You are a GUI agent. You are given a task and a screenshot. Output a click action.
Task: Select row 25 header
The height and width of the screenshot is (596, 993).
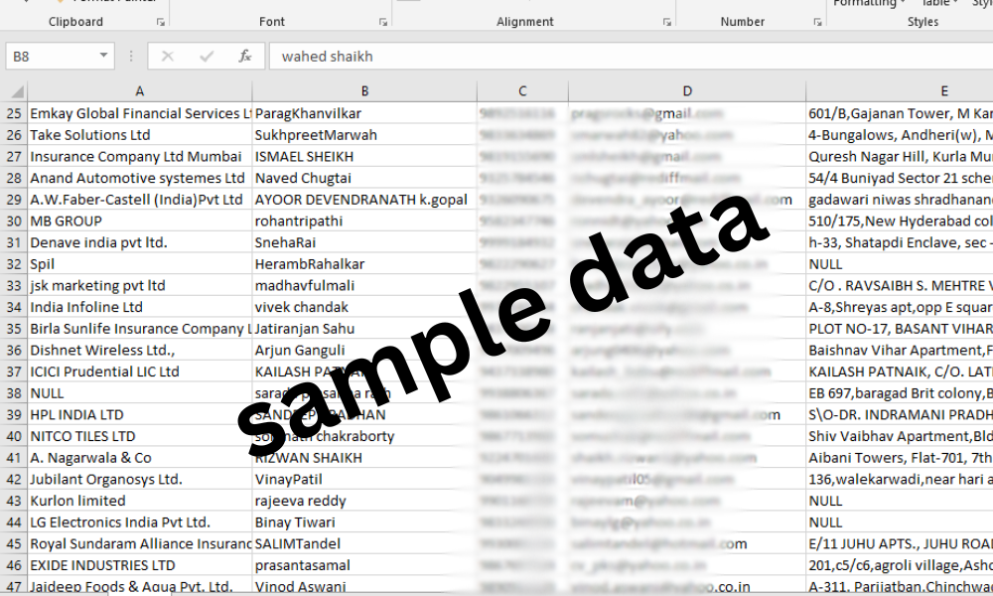pyautogui.click(x=13, y=113)
